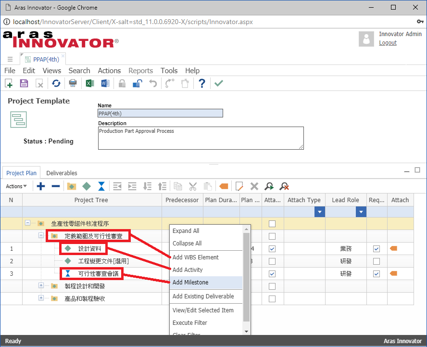Click into the Description text area
This screenshot has width=427, height=347.
pos(201,138)
